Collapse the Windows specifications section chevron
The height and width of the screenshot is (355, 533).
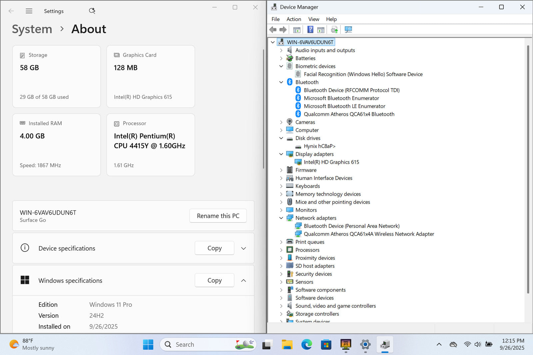point(244,280)
